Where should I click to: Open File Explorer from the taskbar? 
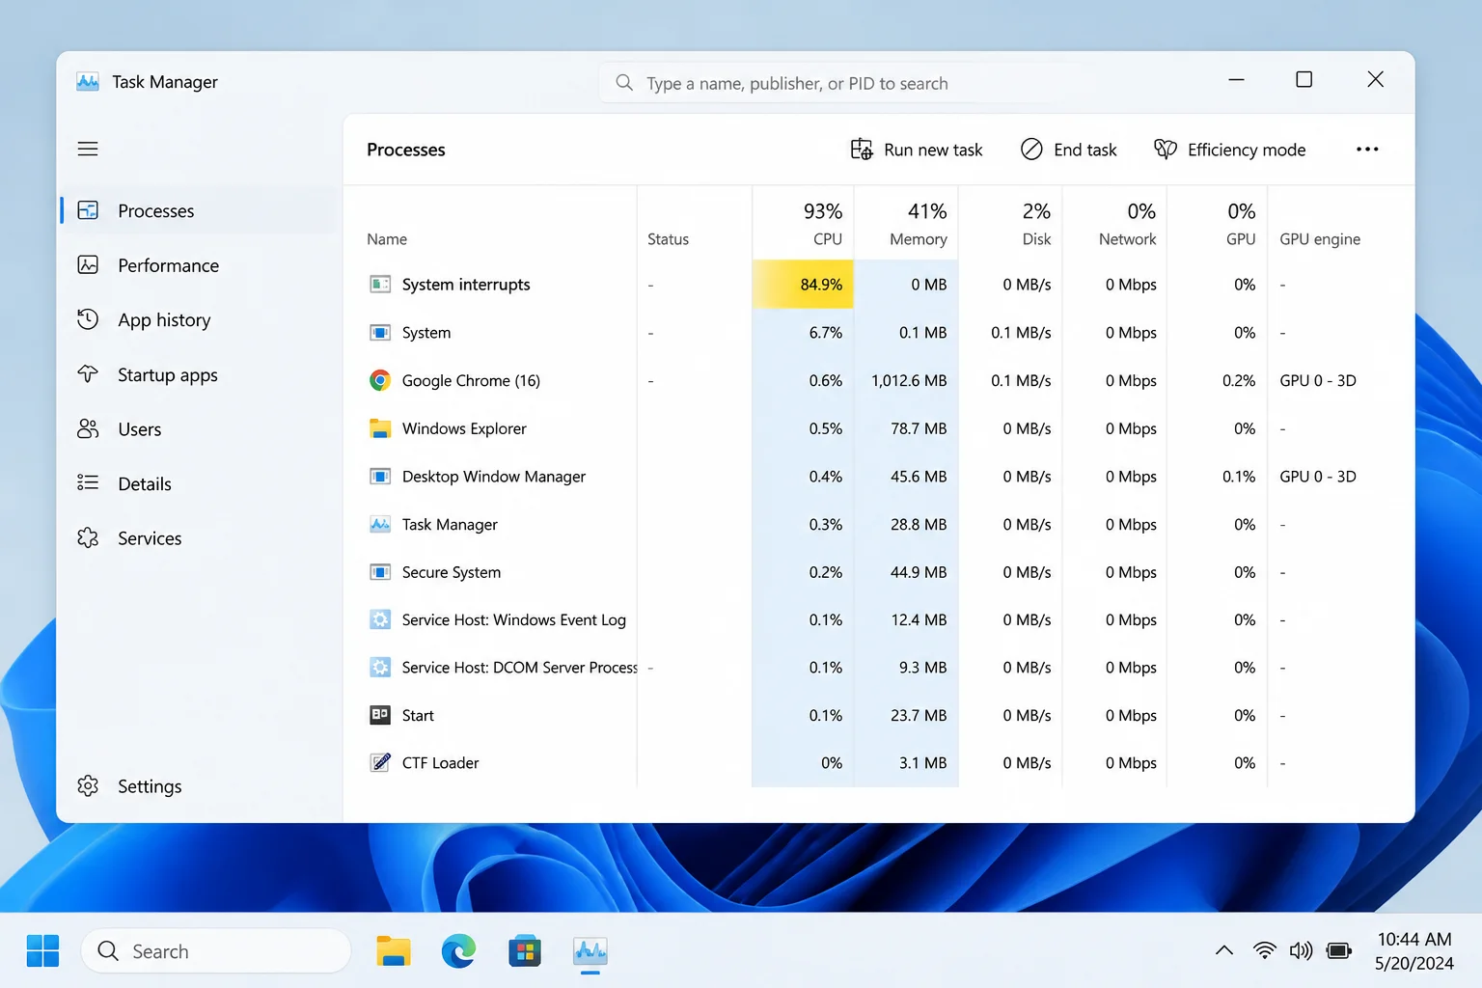click(x=394, y=951)
